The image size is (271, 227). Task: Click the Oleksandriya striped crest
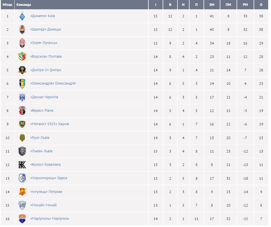click(x=22, y=83)
